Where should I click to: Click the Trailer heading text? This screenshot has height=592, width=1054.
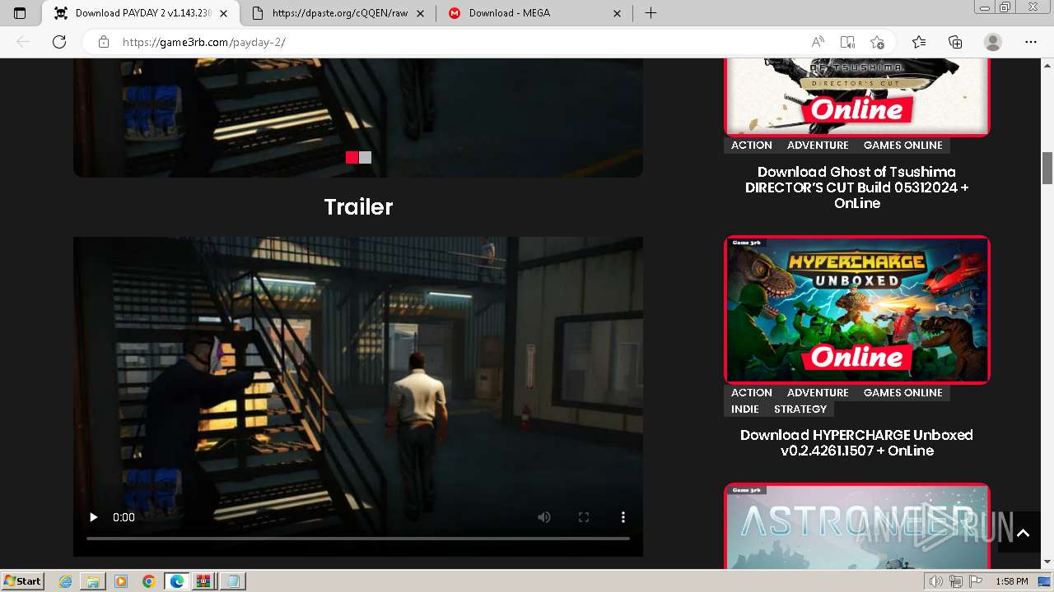point(358,206)
